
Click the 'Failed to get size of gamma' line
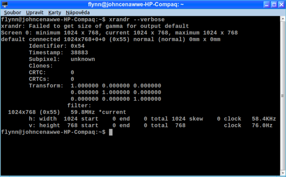[95, 26]
